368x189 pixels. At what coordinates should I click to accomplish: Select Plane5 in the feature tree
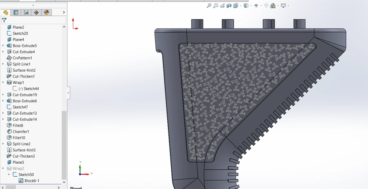pos(18,162)
